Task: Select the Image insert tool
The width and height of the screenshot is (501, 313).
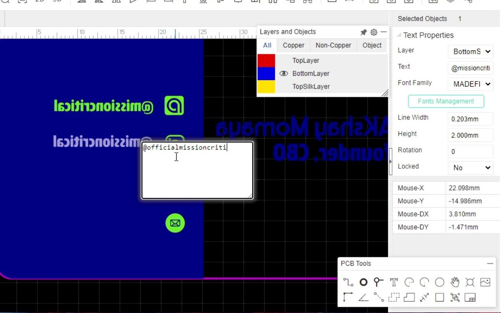Action: (x=485, y=283)
